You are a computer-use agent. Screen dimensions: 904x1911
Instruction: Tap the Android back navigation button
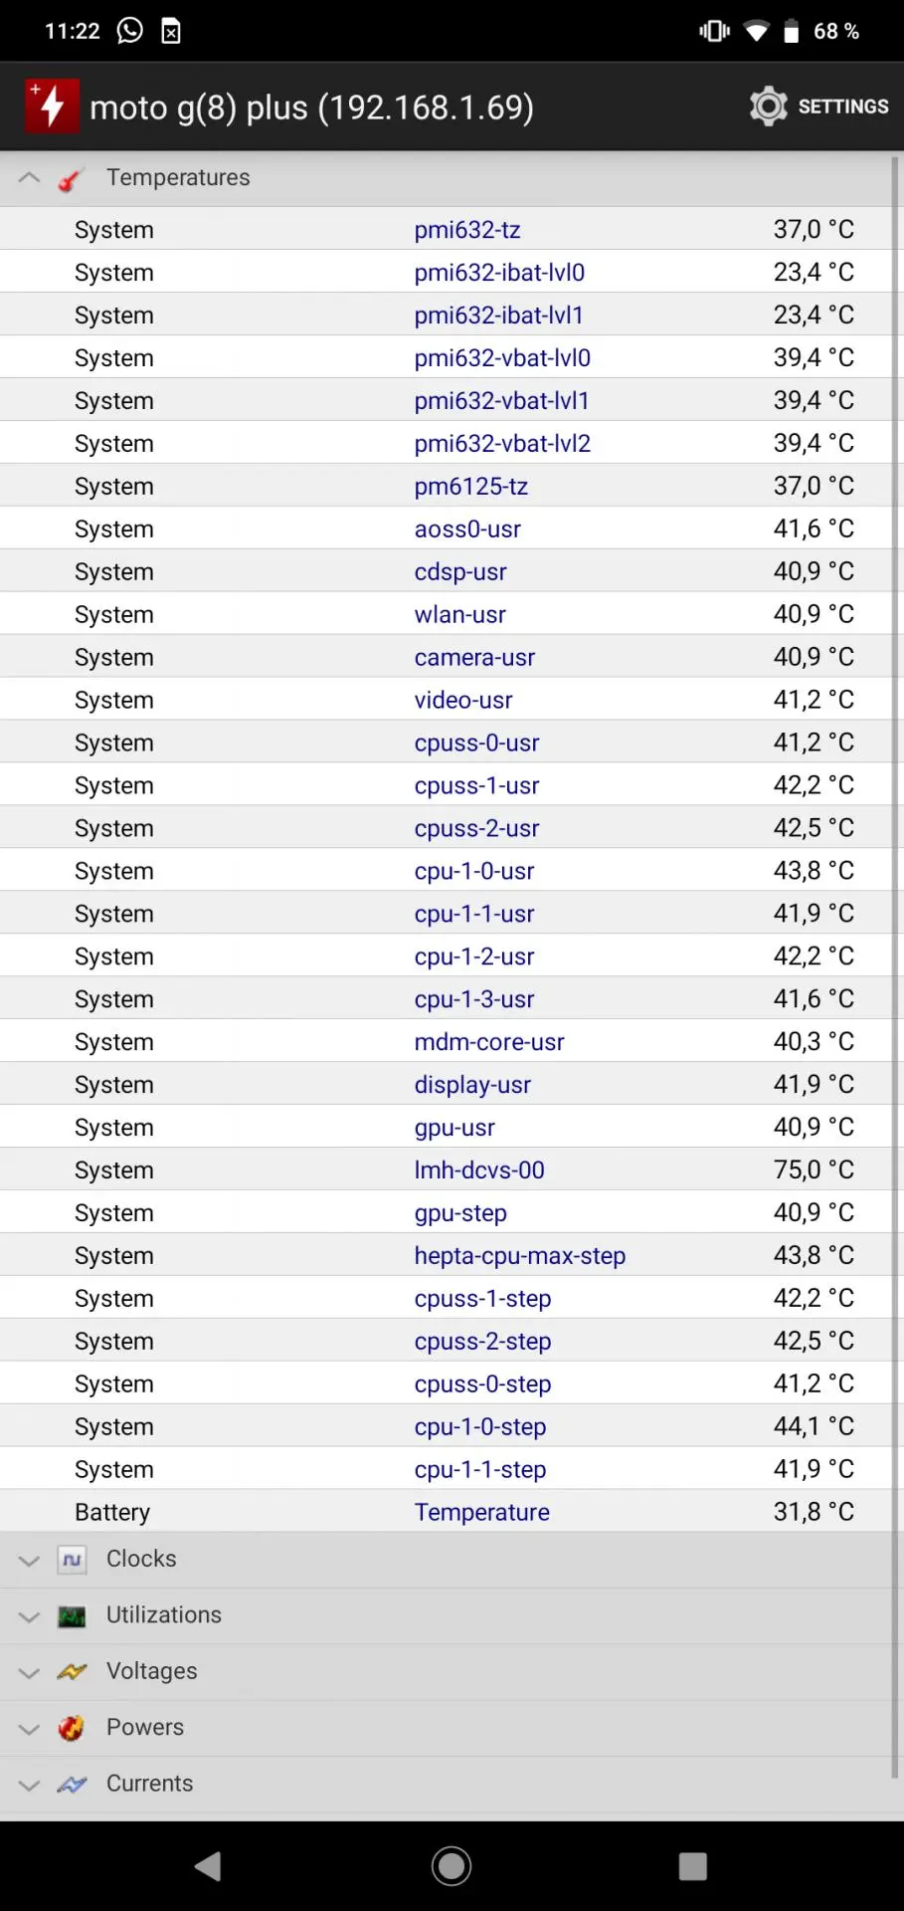pos(207,1866)
